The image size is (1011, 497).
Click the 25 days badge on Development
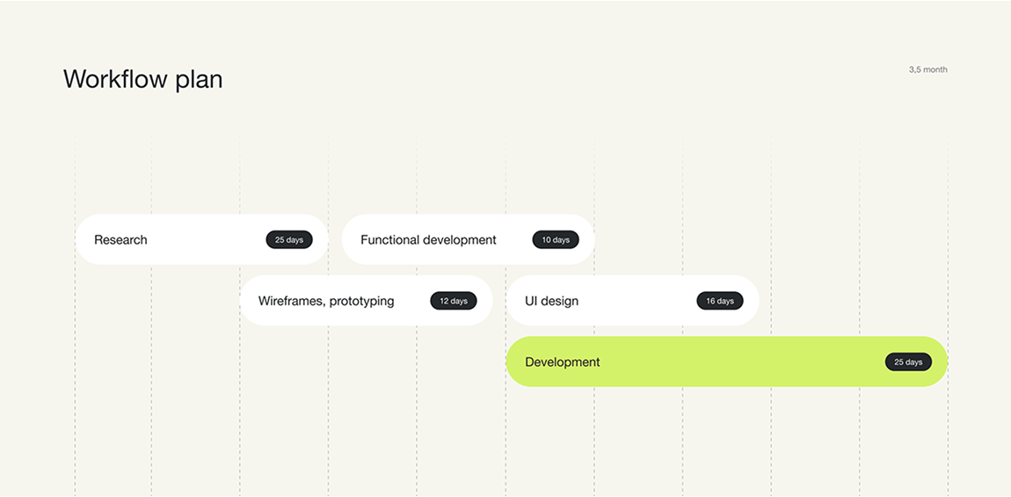coord(908,362)
